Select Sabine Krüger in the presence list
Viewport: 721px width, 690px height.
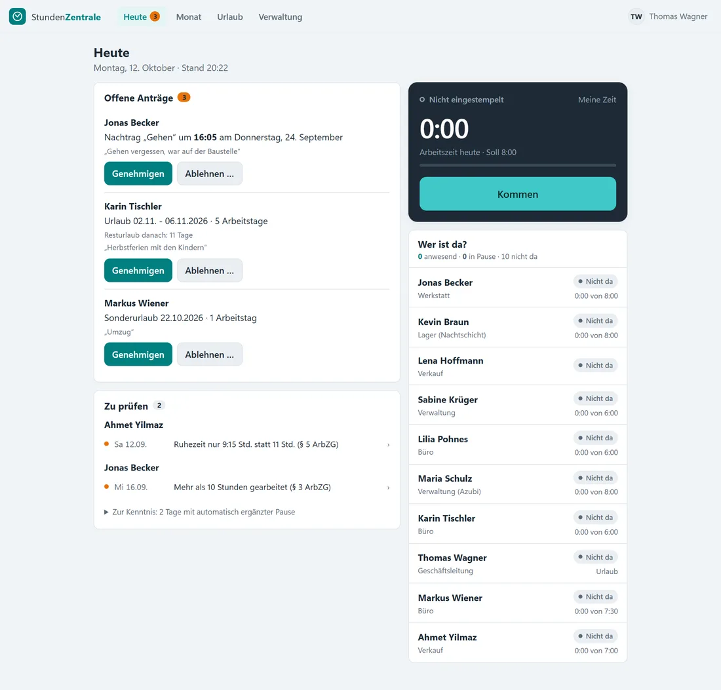[517, 405]
